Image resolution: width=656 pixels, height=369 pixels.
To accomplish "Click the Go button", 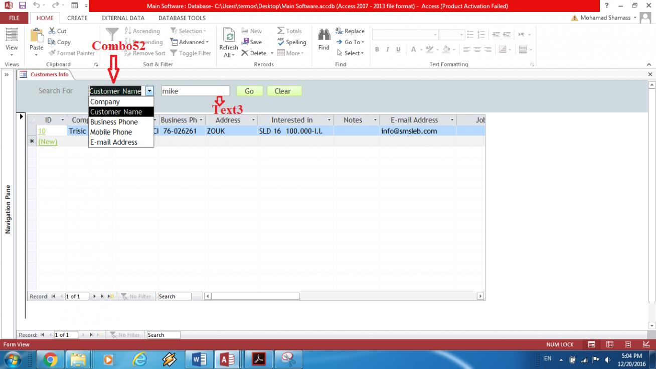I will [249, 91].
